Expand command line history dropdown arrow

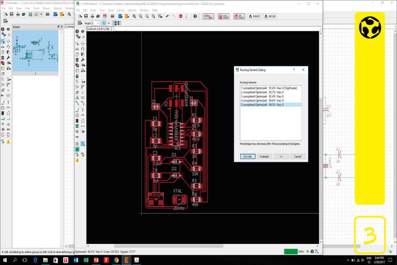click(320, 29)
